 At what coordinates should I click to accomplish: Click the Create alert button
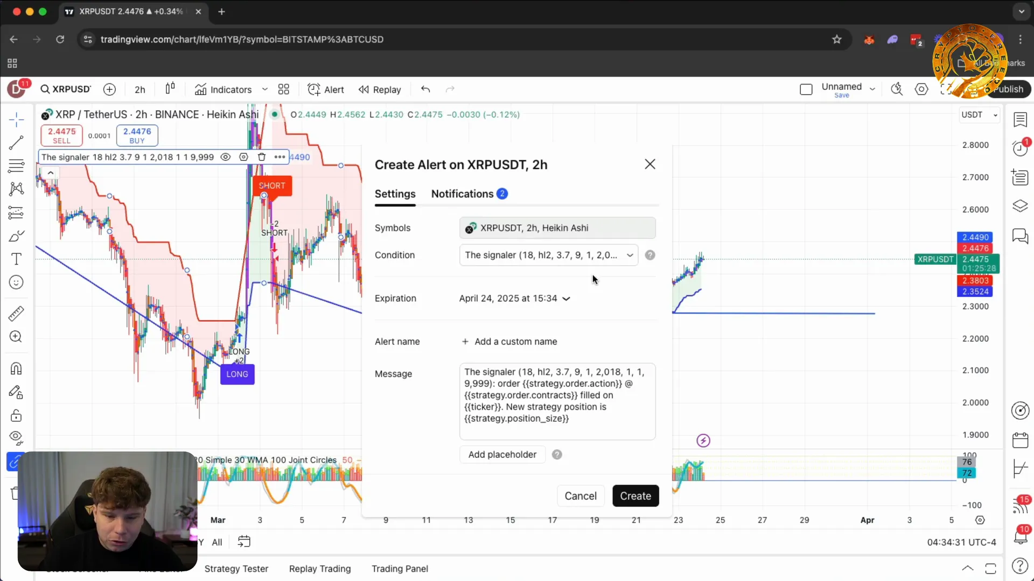pos(635,496)
